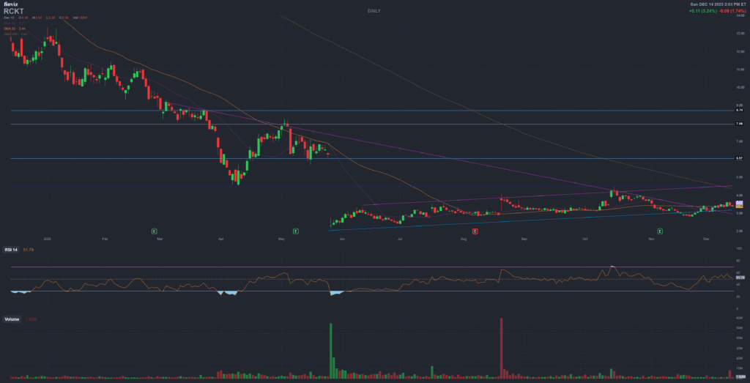Select the DAILY timeframe label
This screenshot has width=750, height=383.
tap(374, 11)
